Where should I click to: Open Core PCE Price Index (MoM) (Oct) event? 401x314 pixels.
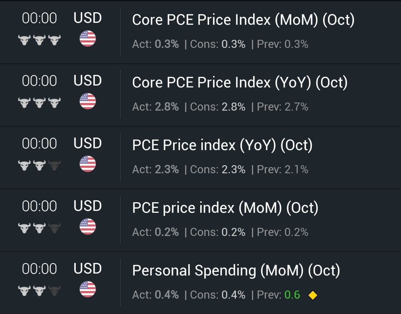(x=243, y=20)
